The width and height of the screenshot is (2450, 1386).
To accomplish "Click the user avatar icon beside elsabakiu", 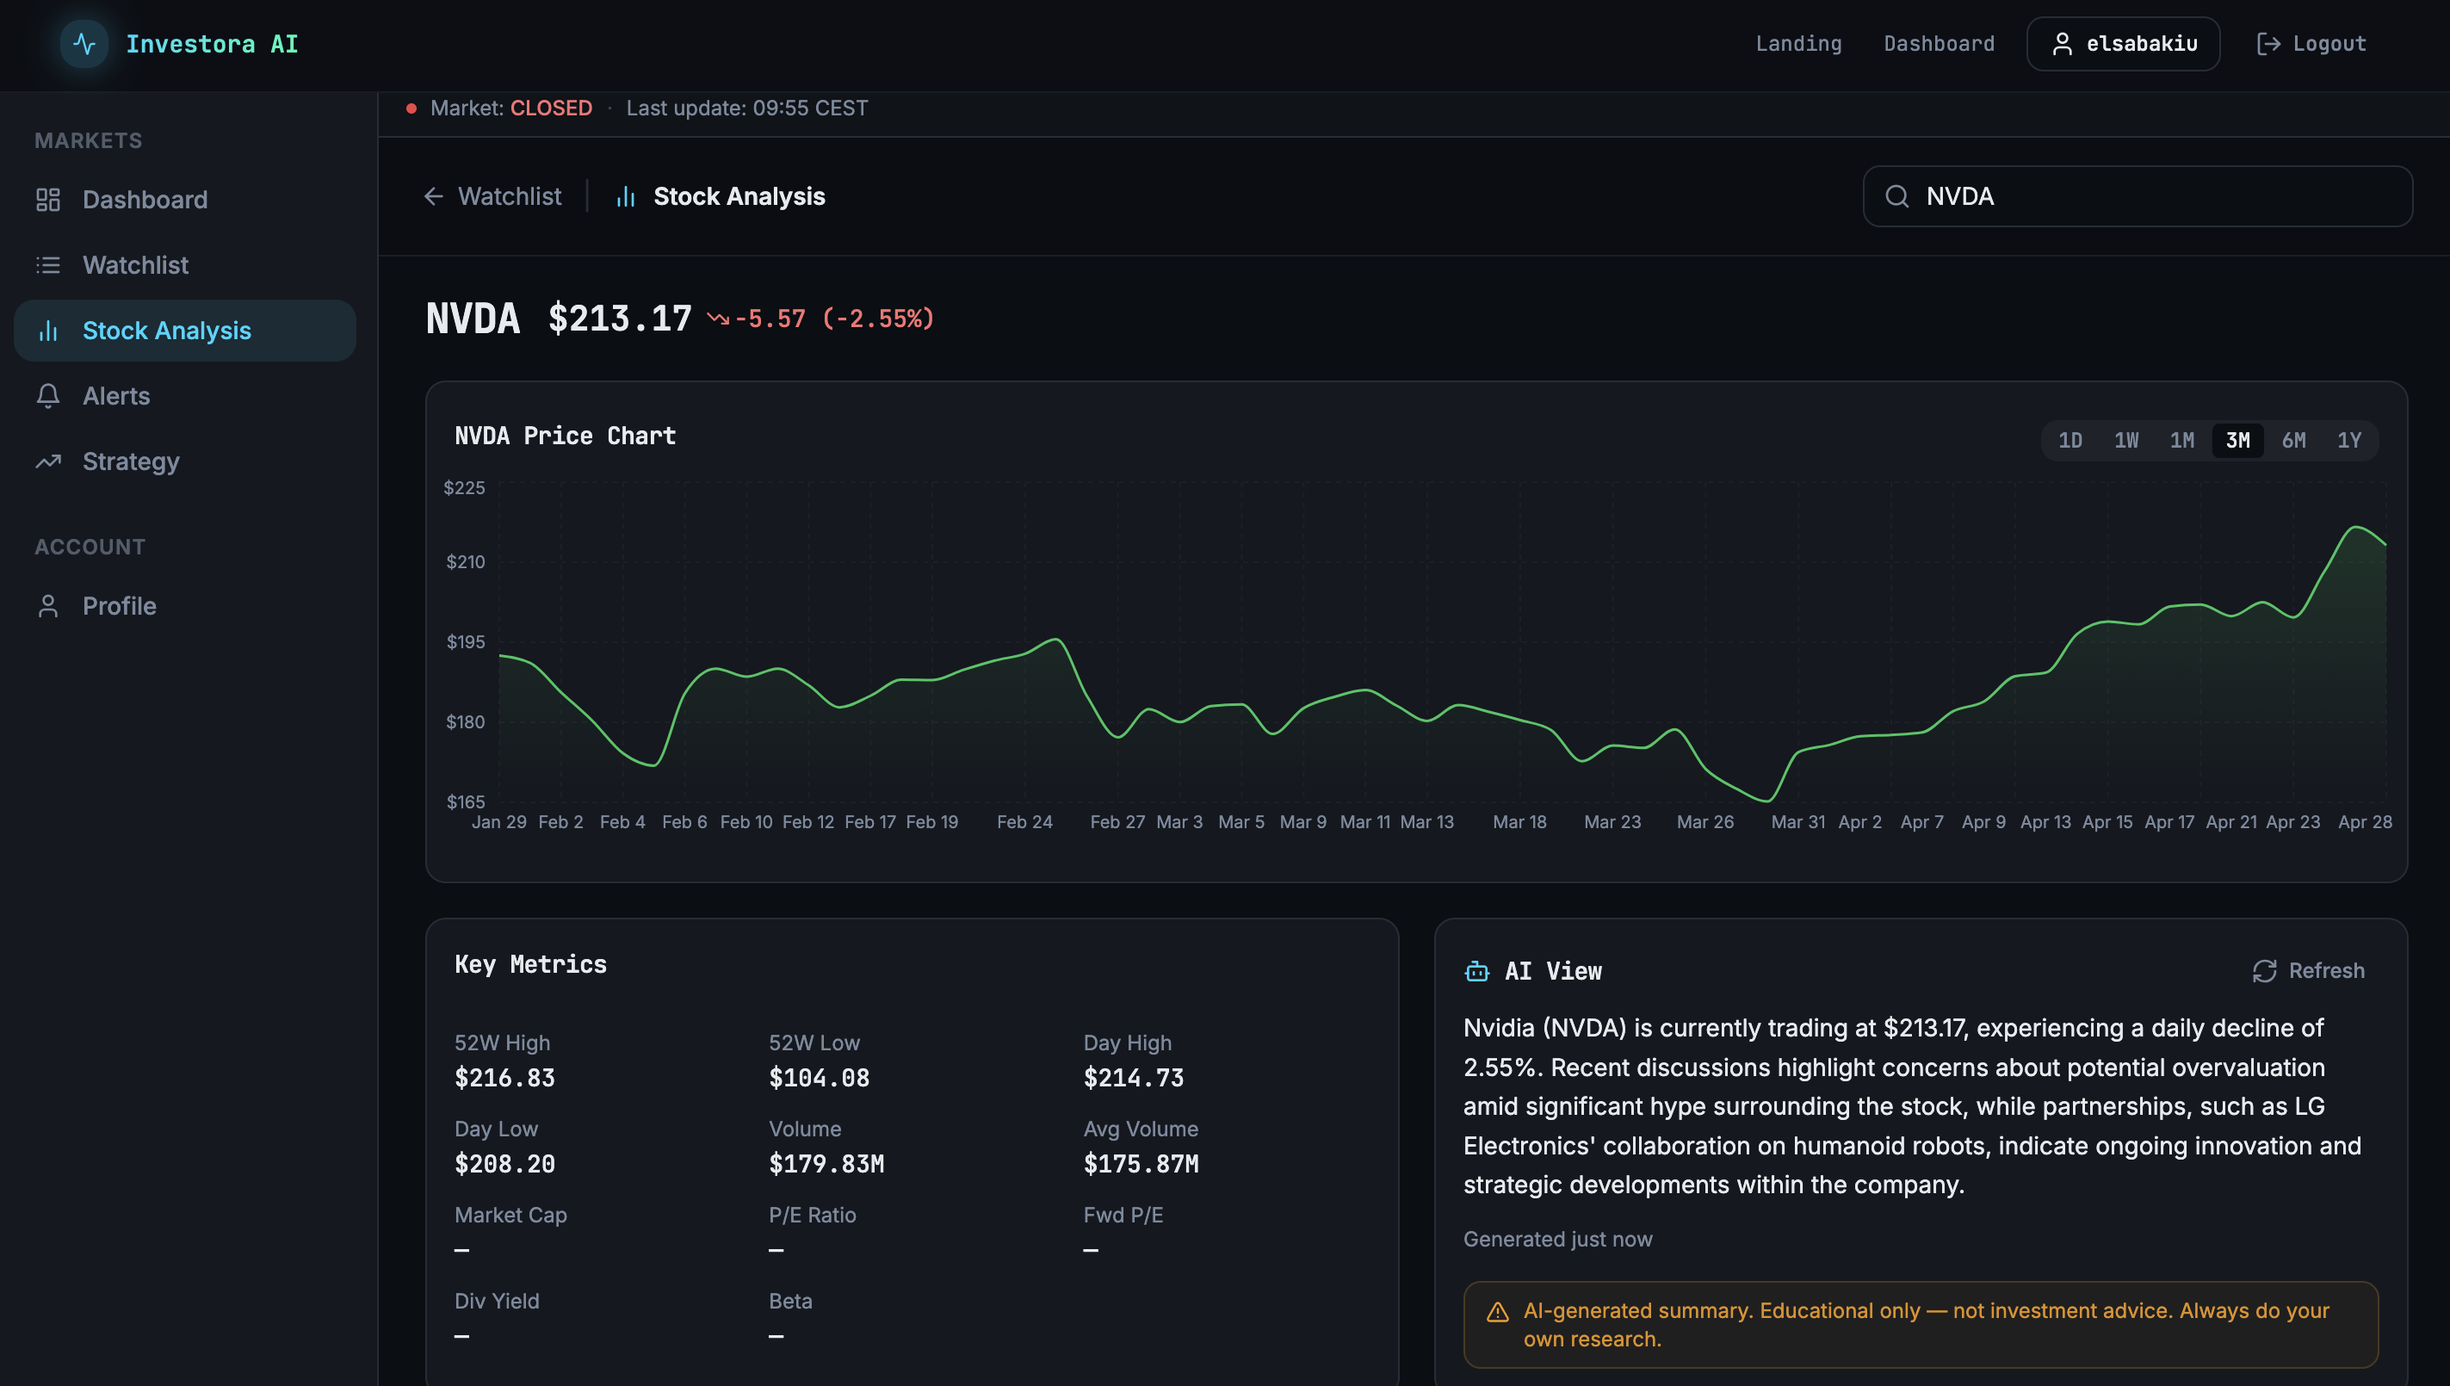I will click(x=2062, y=44).
